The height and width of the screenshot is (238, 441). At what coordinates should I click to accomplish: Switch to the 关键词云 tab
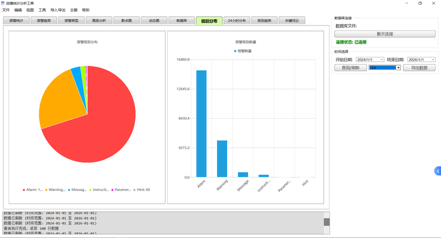click(292, 20)
